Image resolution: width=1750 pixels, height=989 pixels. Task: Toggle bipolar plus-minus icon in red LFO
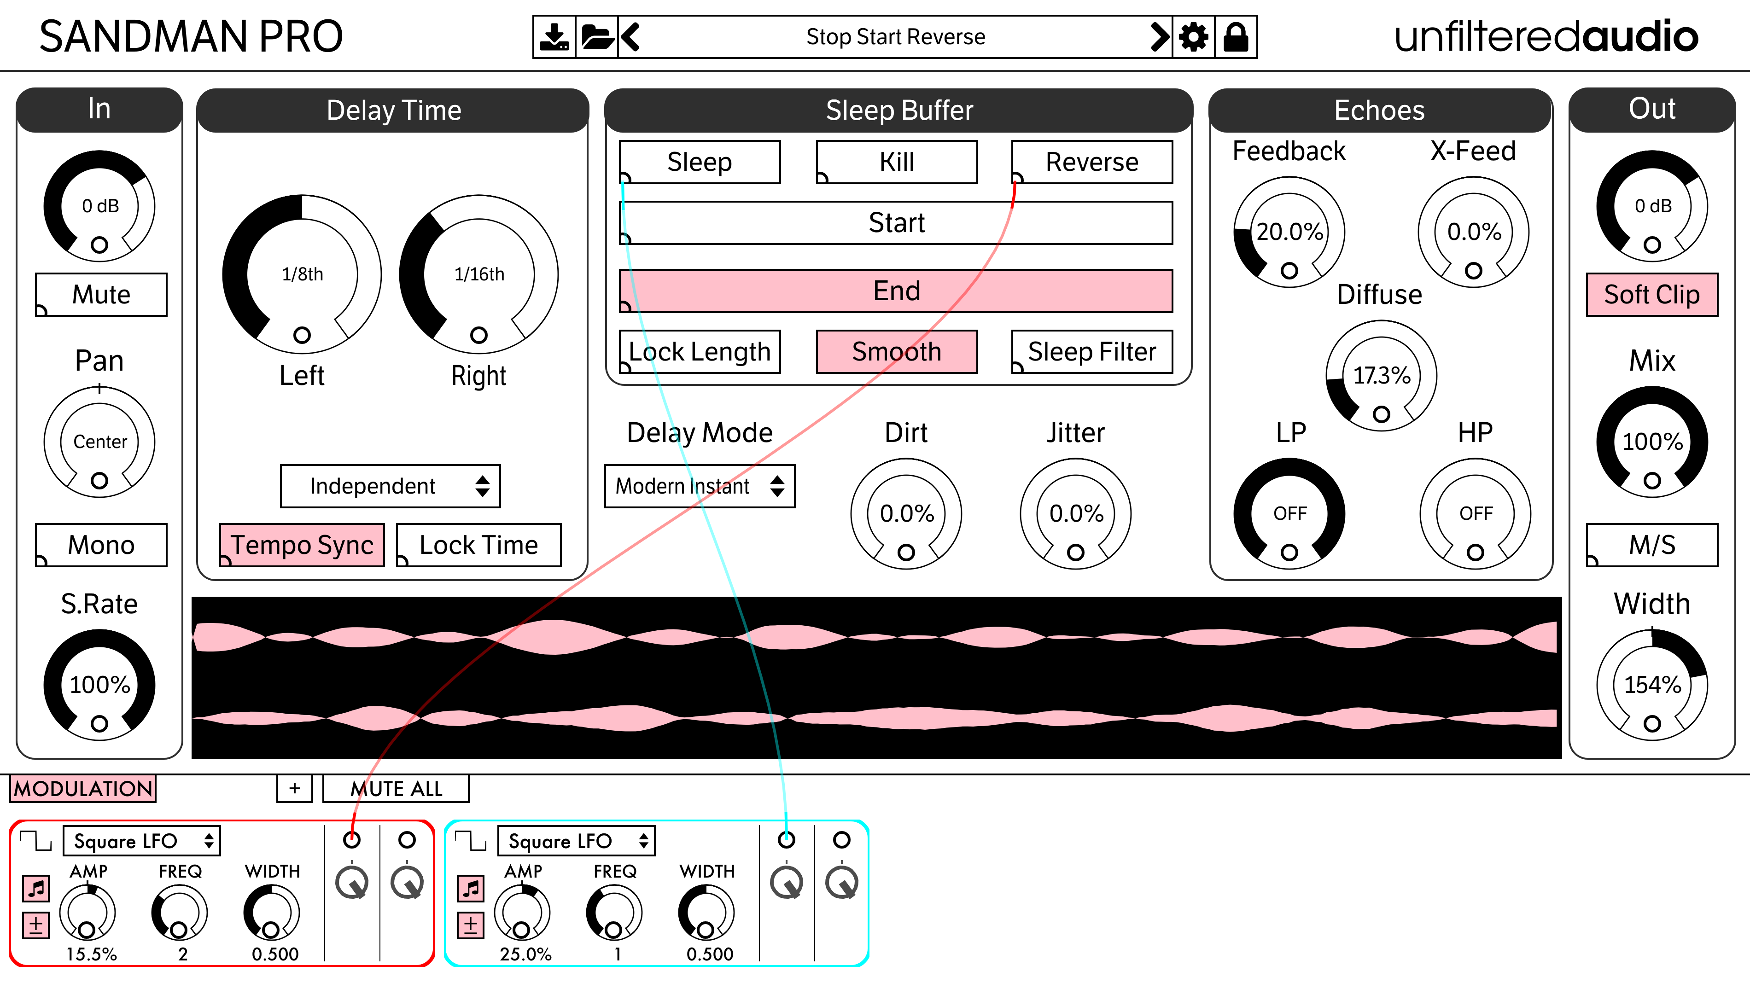point(36,925)
